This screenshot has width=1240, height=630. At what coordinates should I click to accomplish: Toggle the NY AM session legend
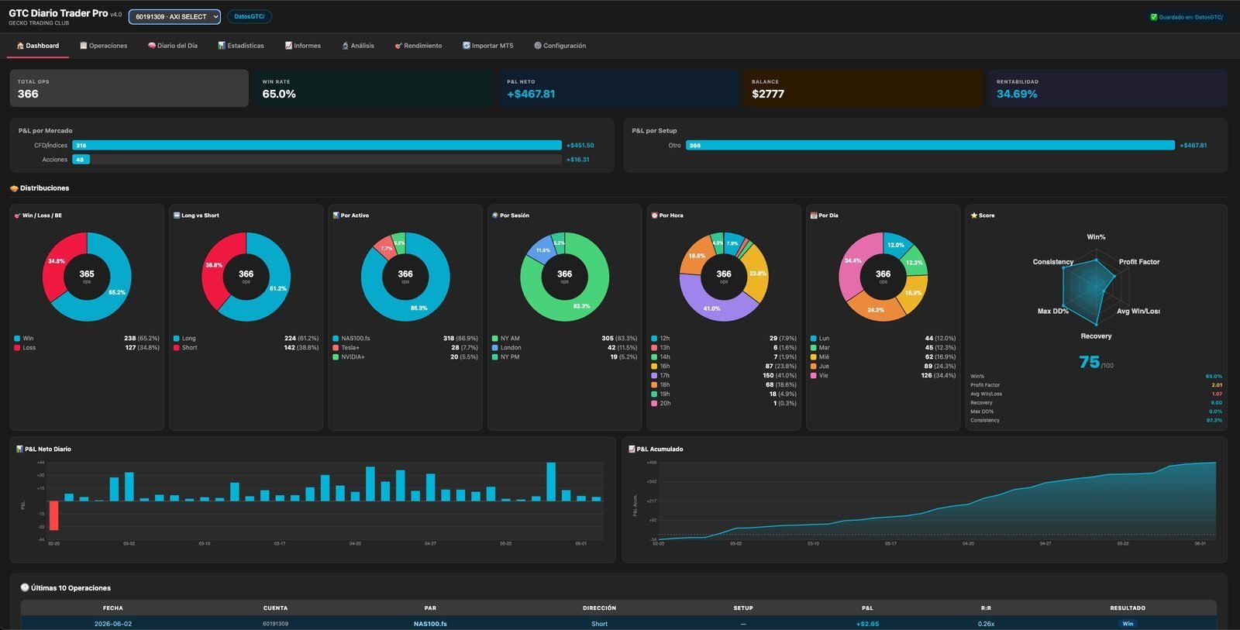pos(506,339)
